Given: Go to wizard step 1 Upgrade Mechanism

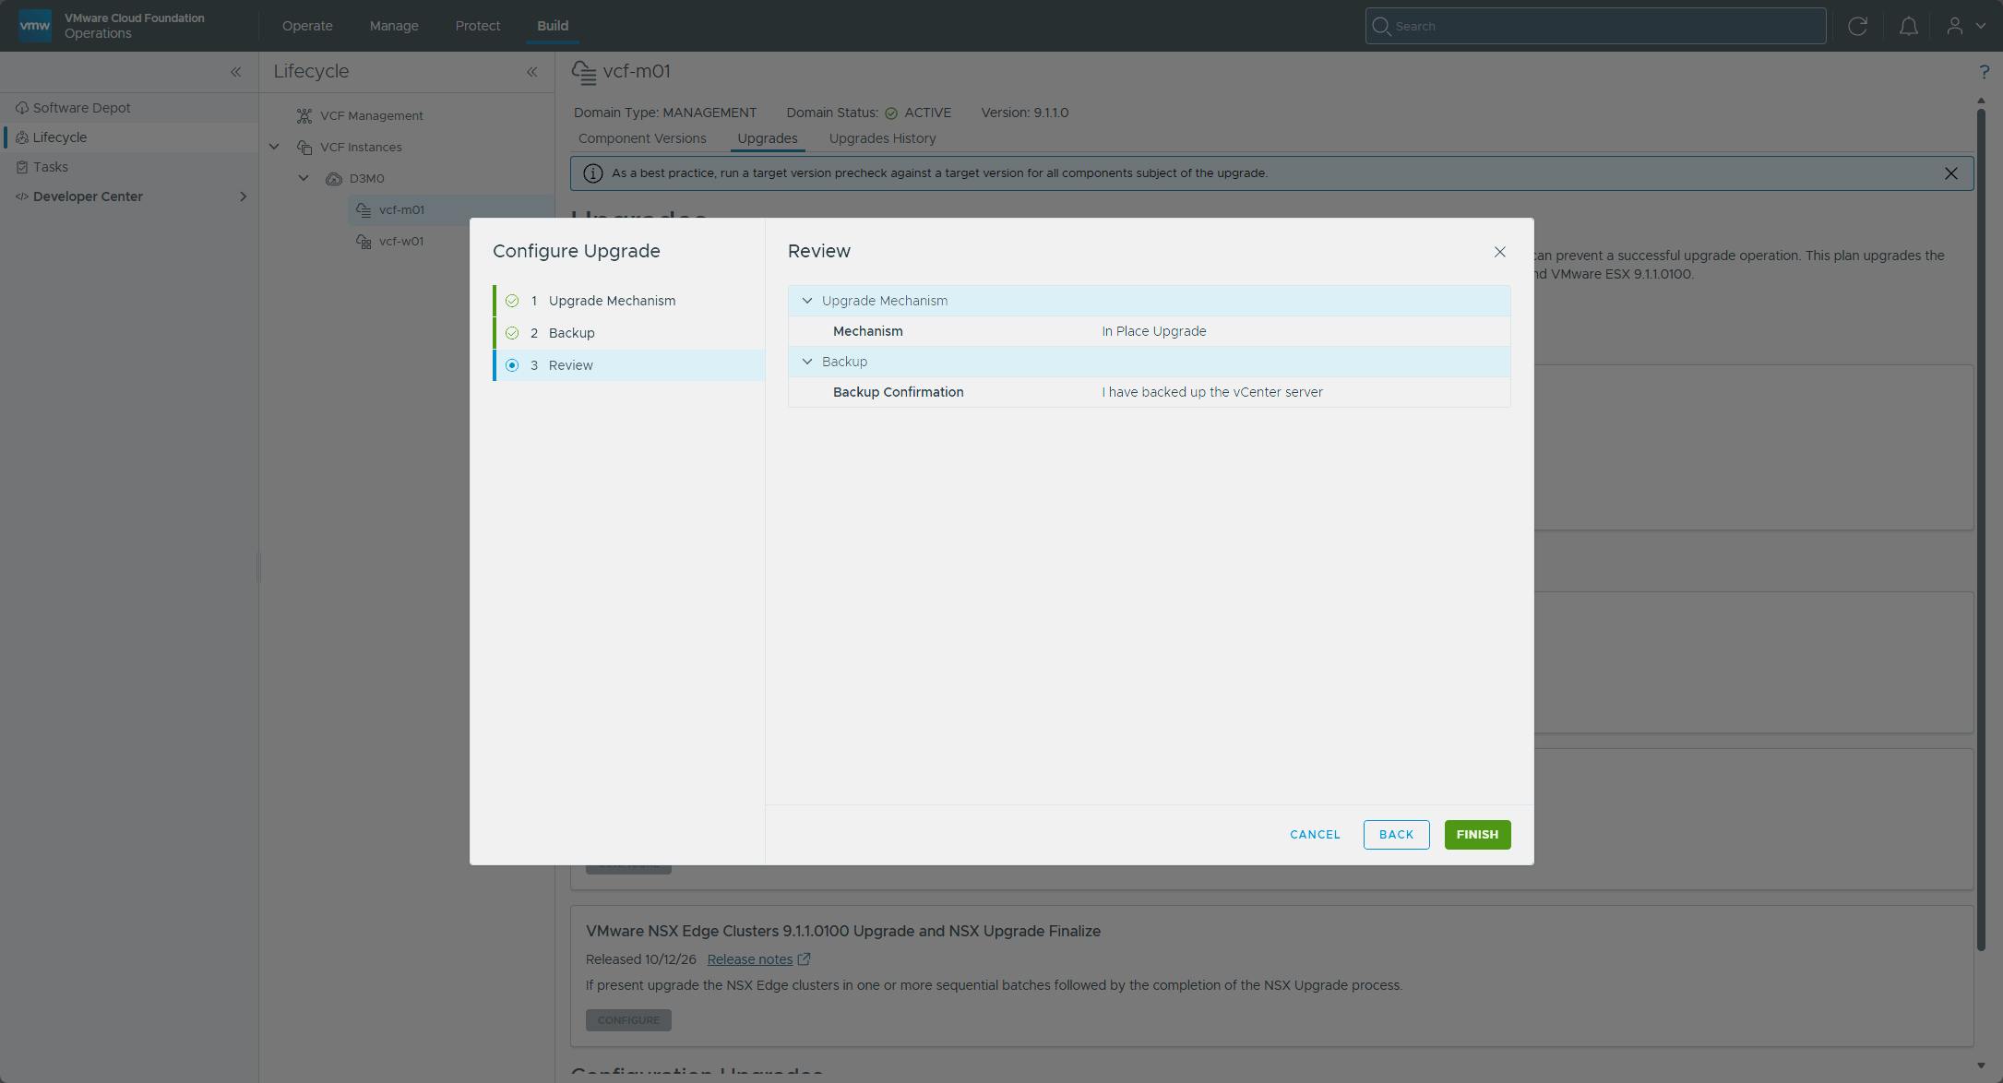Looking at the screenshot, I should [628, 301].
